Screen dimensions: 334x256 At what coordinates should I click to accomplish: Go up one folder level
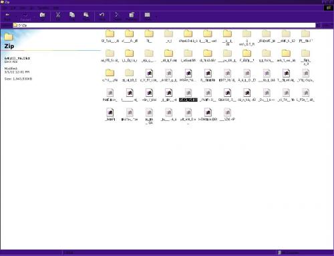click(x=42, y=16)
